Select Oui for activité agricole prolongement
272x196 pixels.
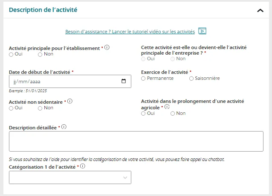coord(143,114)
